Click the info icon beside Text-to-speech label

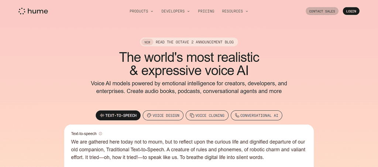tap(100, 134)
